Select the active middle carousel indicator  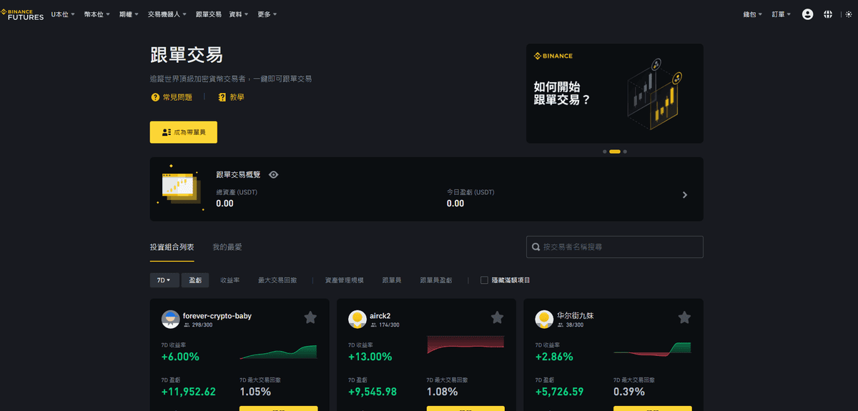(x=615, y=152)
